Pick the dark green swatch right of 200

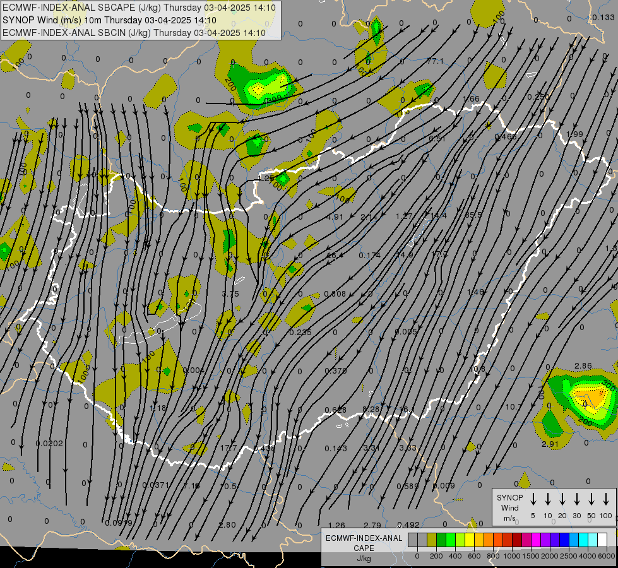point(441,540)
